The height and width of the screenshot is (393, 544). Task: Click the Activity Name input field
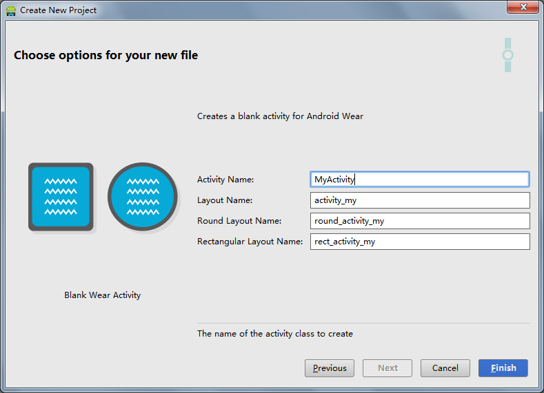point(420,180)
